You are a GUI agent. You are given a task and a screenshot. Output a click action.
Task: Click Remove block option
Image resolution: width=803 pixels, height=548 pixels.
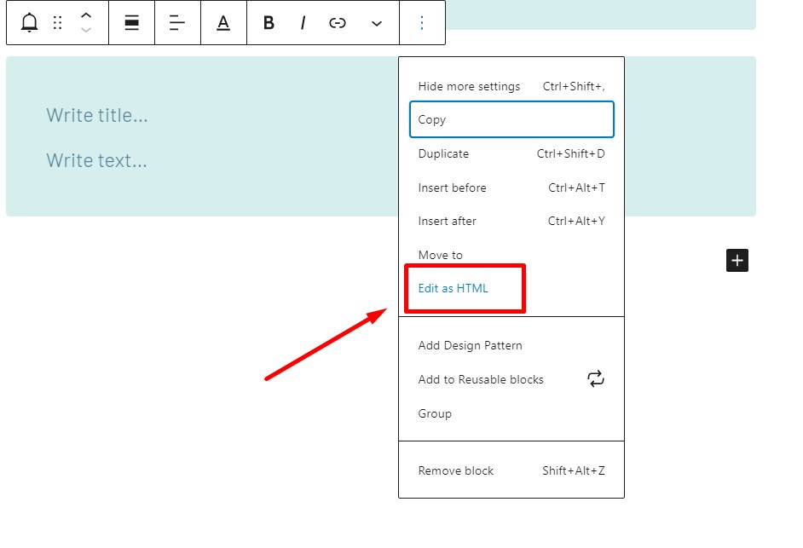pyautogui.click(x=511, y=470)
